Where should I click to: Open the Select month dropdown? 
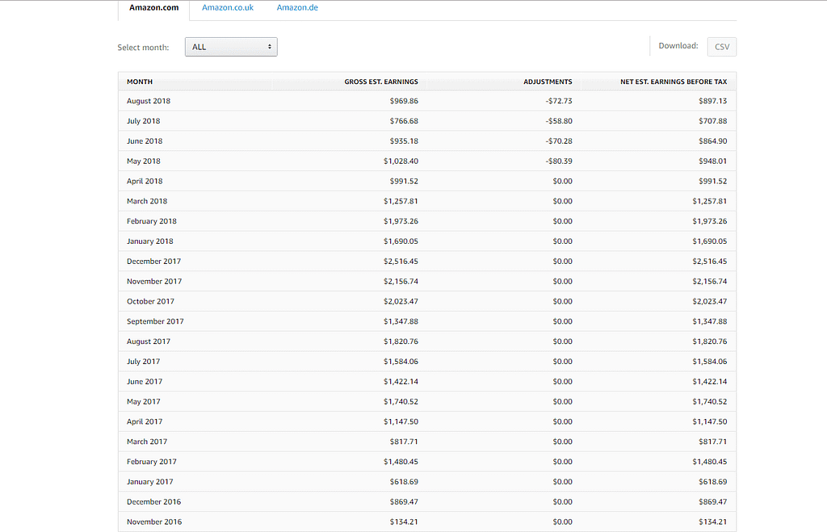point(231,47)
